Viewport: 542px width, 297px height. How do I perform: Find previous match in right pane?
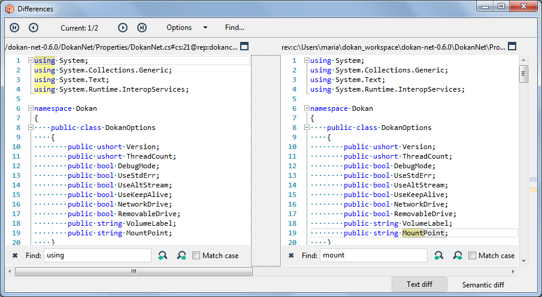(438, 256)
